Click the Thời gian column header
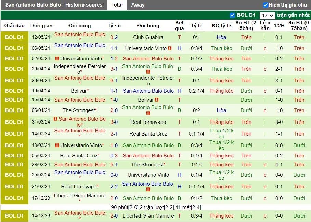The height and width of the screenshot is (222, 311). 41,26
